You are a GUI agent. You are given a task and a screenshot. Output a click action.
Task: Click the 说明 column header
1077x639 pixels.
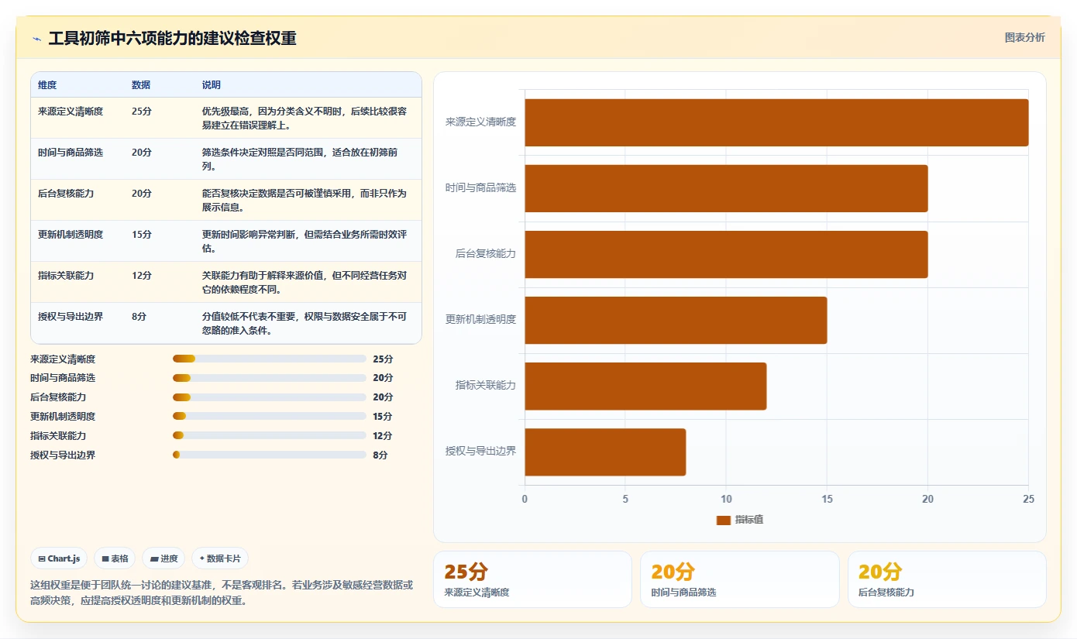[212, 85]
